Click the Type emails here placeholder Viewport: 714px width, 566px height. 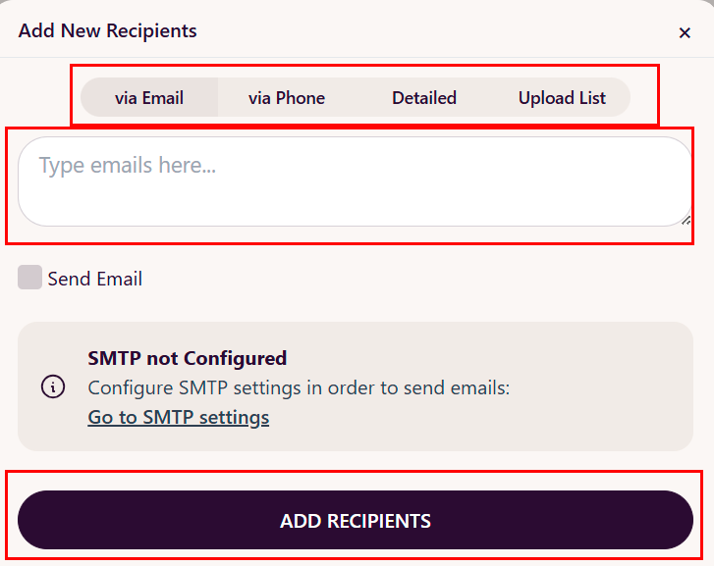128,166
